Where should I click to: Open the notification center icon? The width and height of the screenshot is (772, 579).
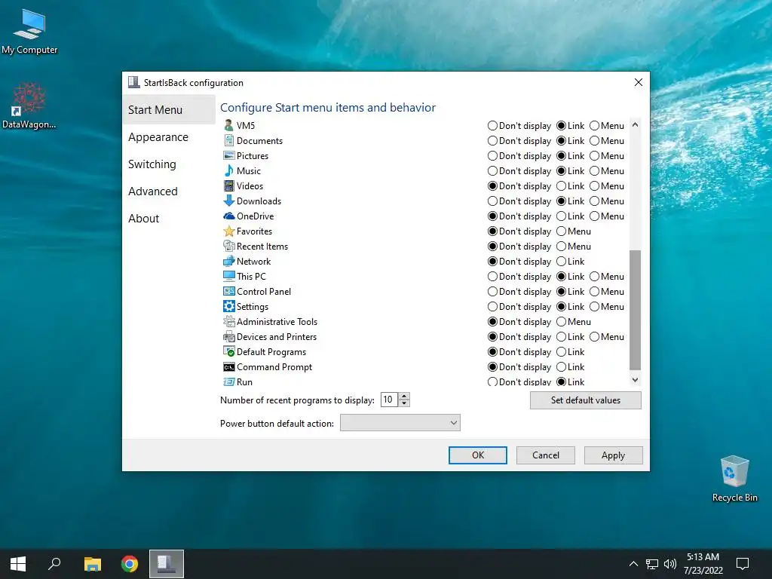742,564
